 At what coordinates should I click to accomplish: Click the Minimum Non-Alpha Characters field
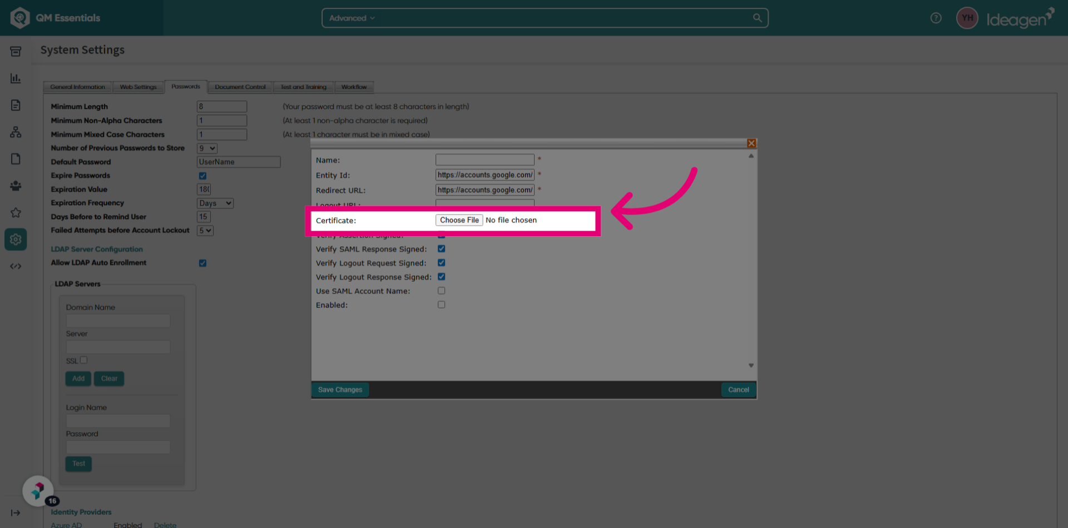(222, 121)
